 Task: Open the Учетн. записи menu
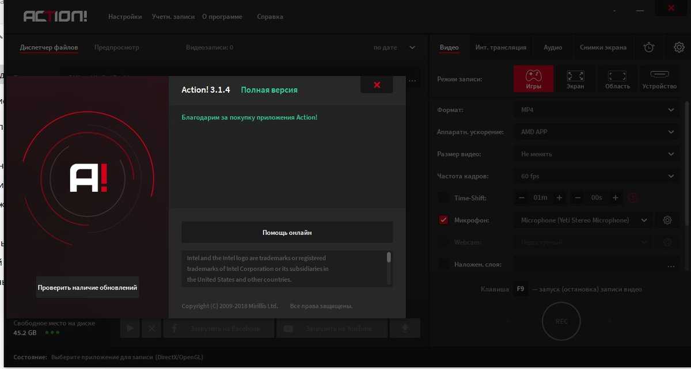[x=173, y=17]
